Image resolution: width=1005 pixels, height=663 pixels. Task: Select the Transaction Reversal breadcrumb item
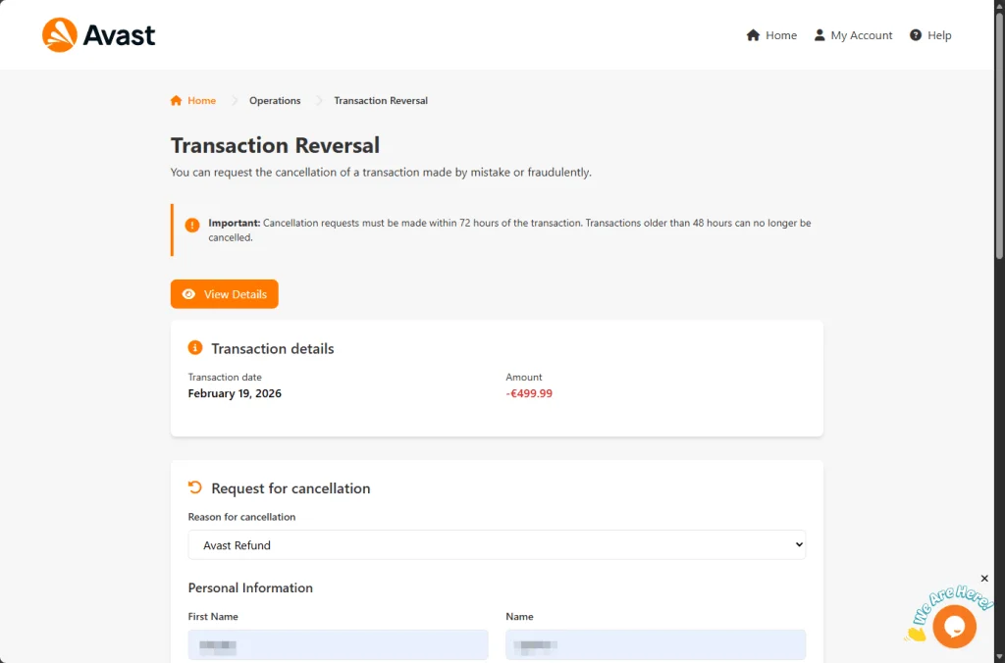point(381,101)
